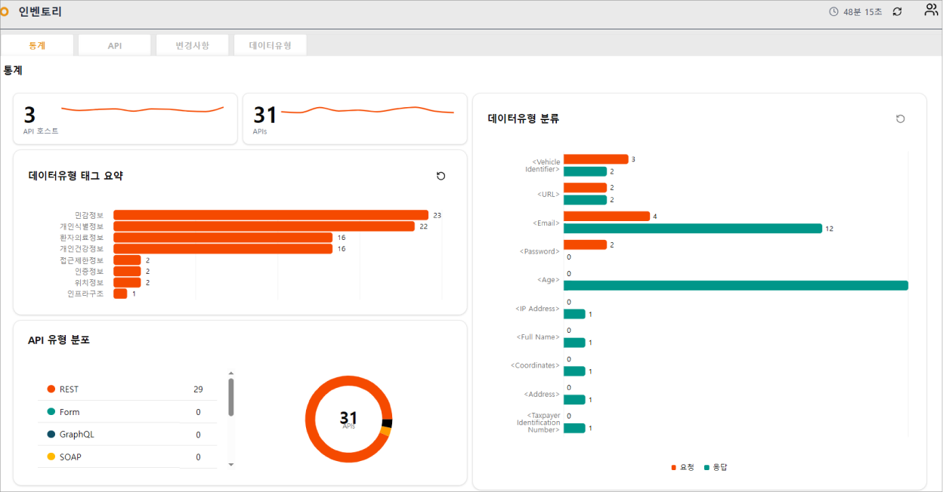This screenshot has height=492, width=943.
Task: Click the SOAP label in the list
Action: (70, 457)
